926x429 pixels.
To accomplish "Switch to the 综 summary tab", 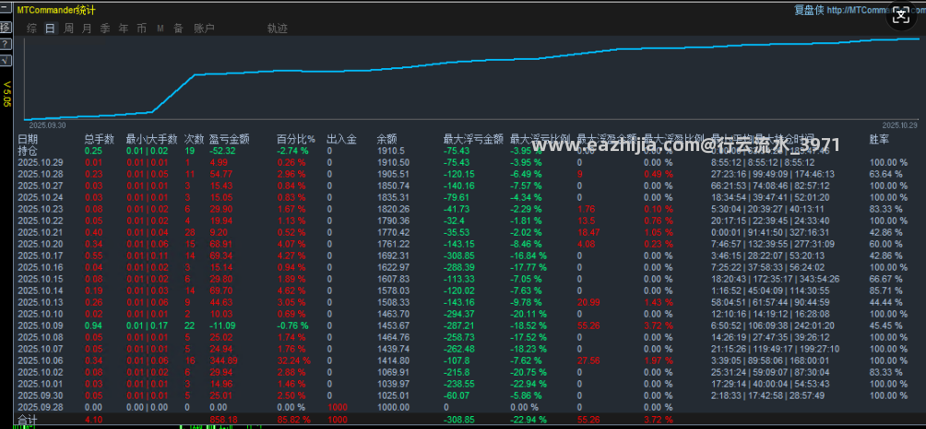I will tap(32, 29).
